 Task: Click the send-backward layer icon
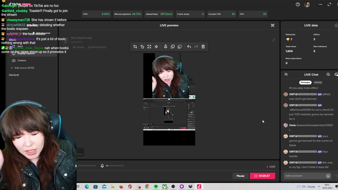point(180,47)
